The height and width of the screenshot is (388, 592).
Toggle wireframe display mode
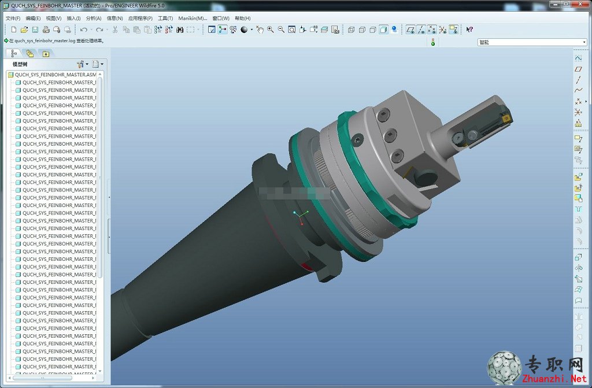(x=351, y=29)
